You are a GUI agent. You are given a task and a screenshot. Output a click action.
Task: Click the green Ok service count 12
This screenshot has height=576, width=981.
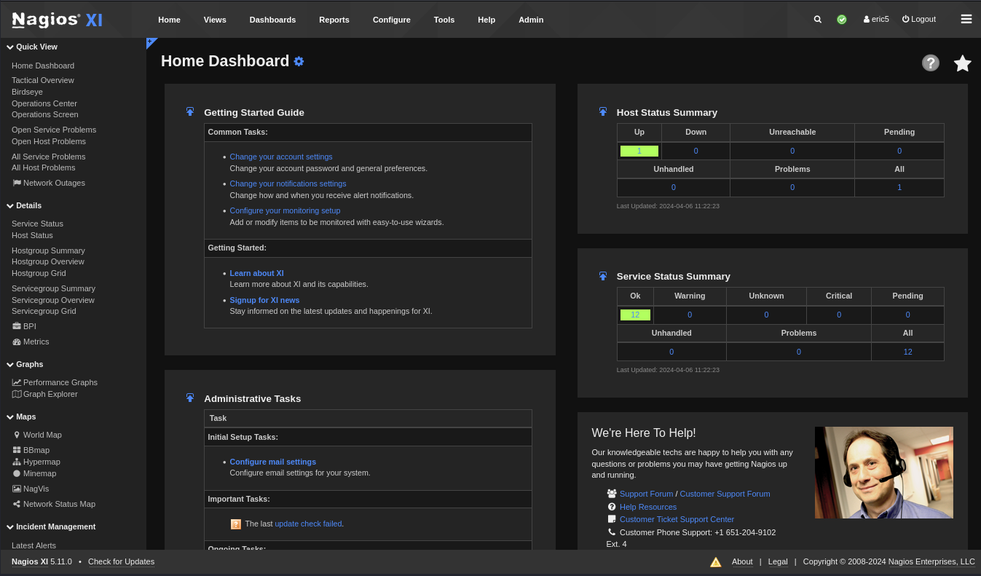coord(635,315)
